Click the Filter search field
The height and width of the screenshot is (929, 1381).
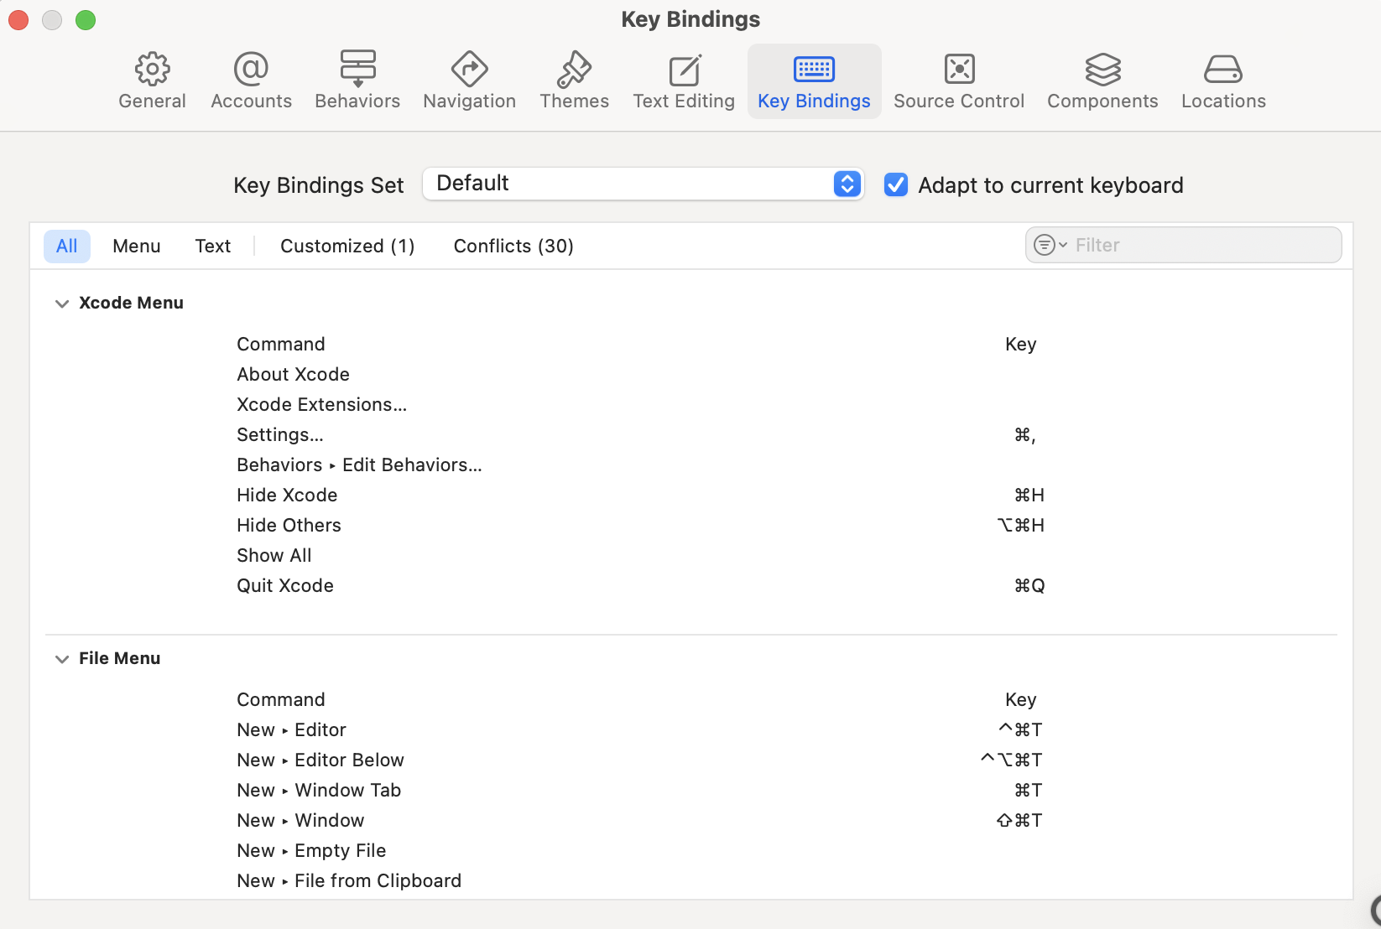click(1200, 245)
